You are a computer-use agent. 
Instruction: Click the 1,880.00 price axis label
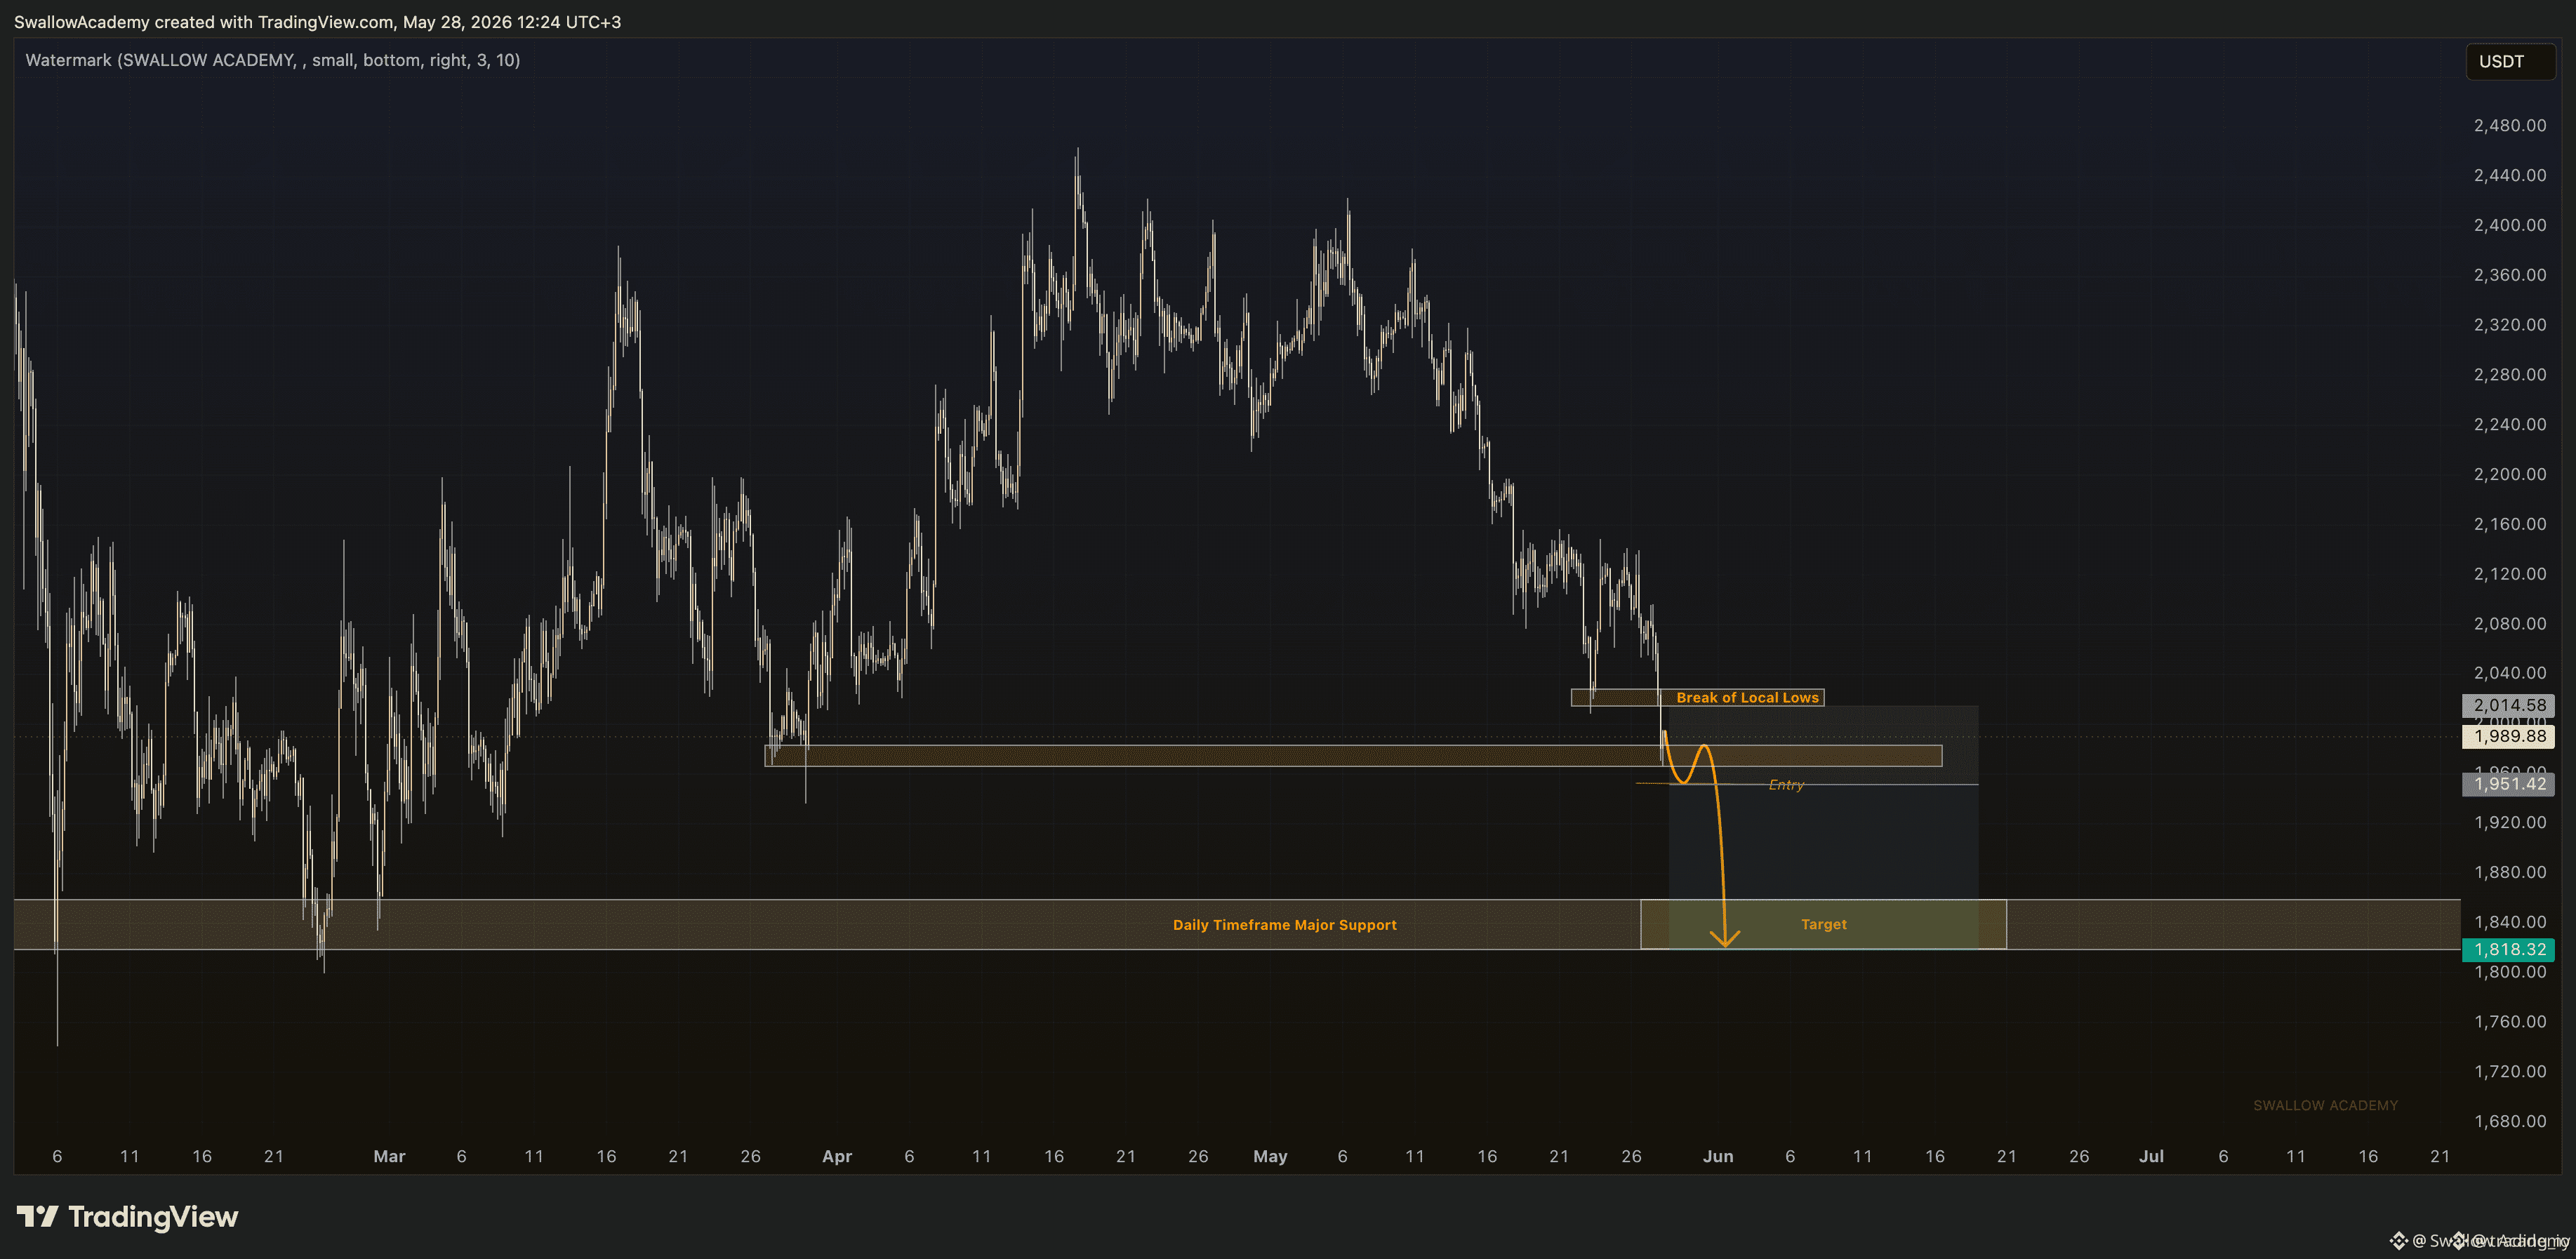point(2510,872)
